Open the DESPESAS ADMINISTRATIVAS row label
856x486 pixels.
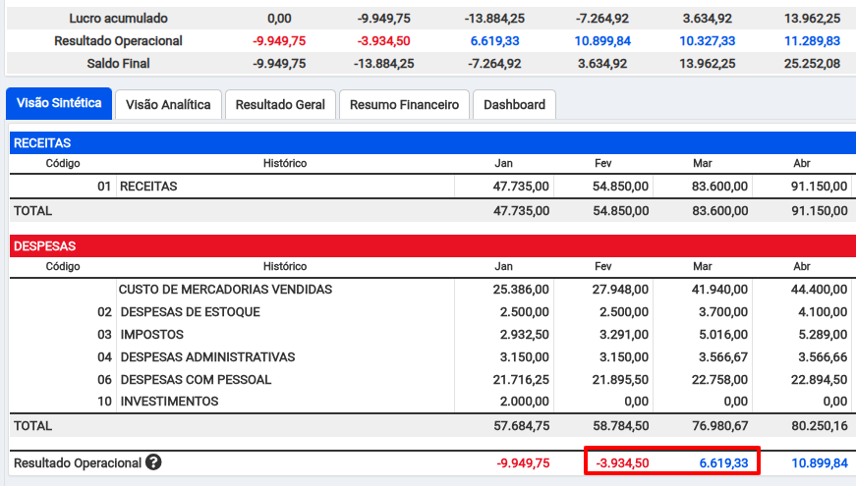[x=207, y=357]
